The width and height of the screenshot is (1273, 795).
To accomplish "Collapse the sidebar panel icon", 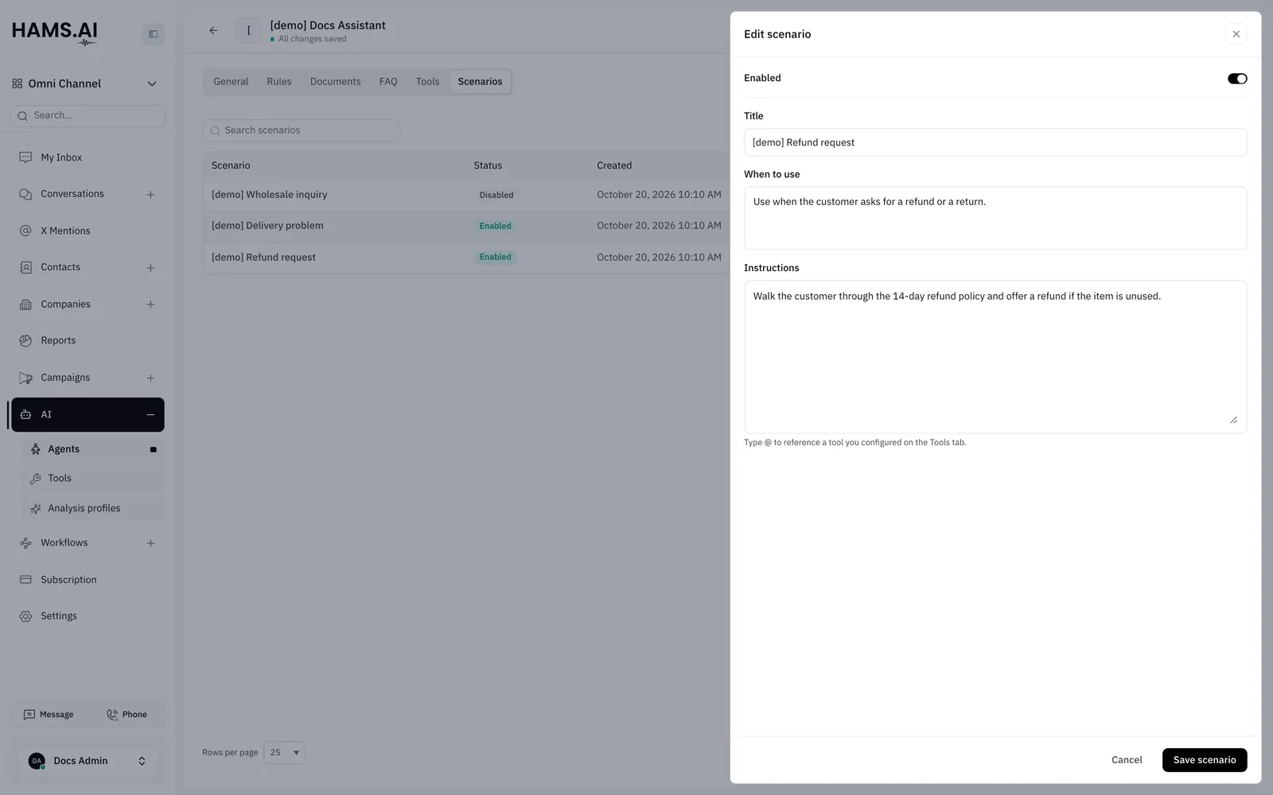I will coord(153,34).
